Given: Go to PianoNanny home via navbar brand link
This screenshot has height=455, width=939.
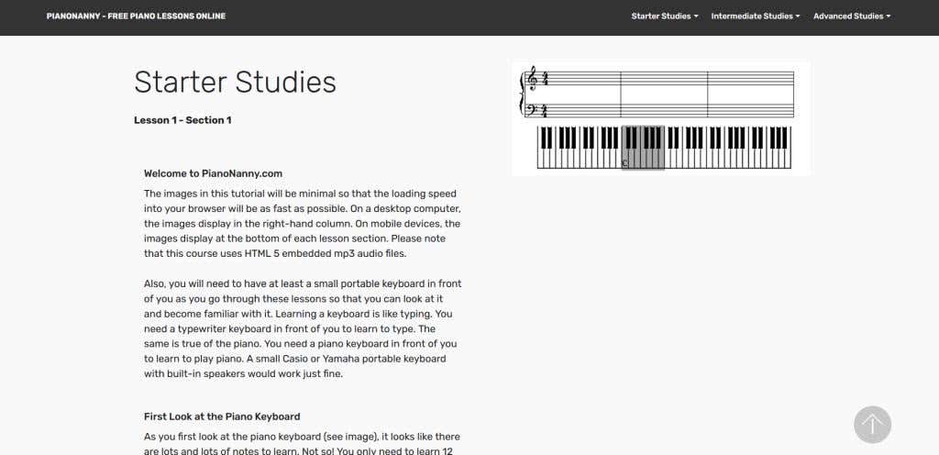Looking at the screenshot, I should pos(136,17).
